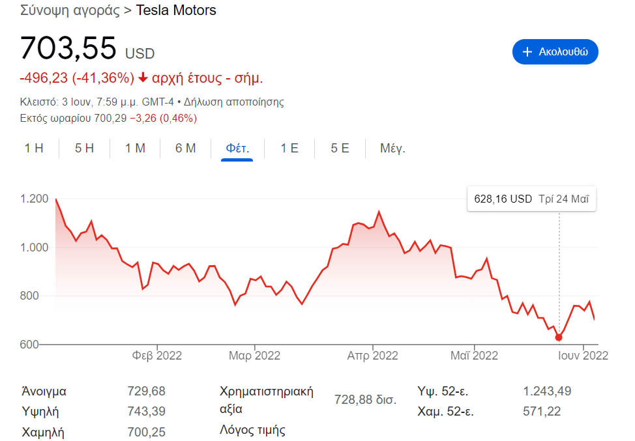
Task: Show the Μέγ. maximum range
Action: tap(392, 148)
